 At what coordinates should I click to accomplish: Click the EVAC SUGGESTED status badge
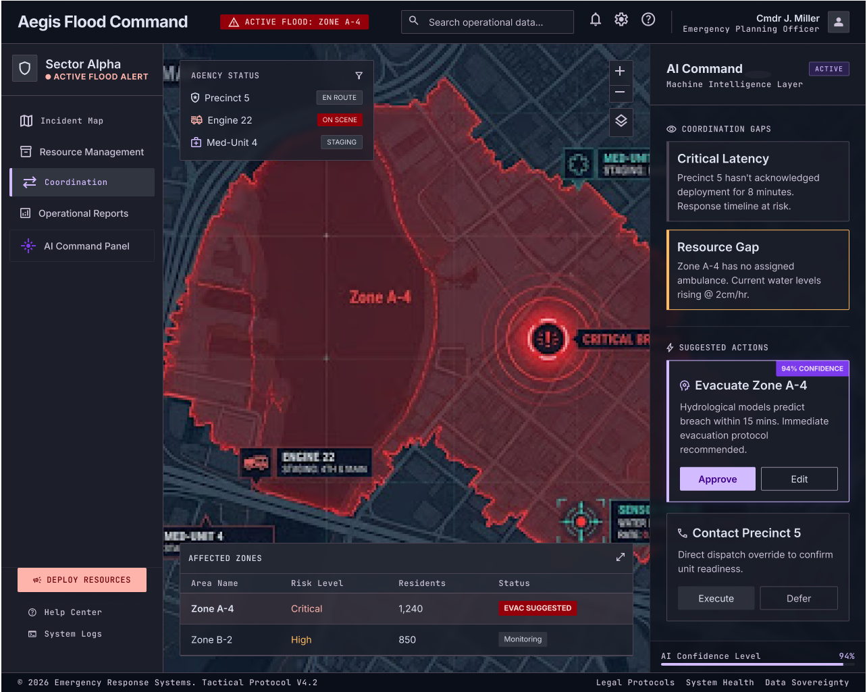(x=537, y=608)
